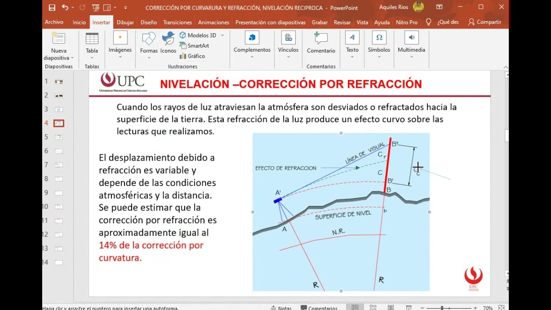Toggle the Notas pane
Viewport: 551px width, 310px height.
click(281, 308)
